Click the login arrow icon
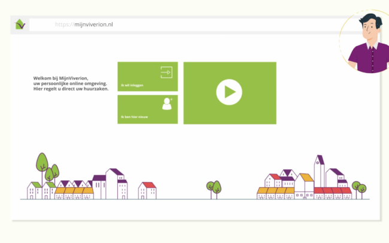This screenshot has width=389, height=243. coord(166,72)
